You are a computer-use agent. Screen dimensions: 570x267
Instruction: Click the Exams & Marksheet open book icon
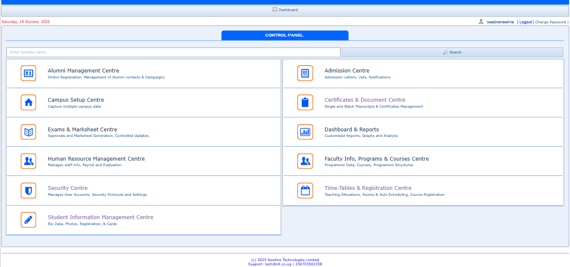tap(28, 132)
